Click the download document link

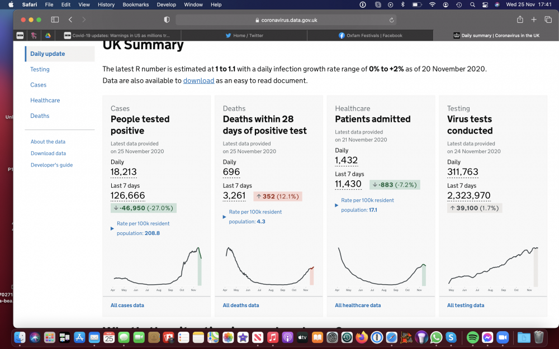(198, 80)
